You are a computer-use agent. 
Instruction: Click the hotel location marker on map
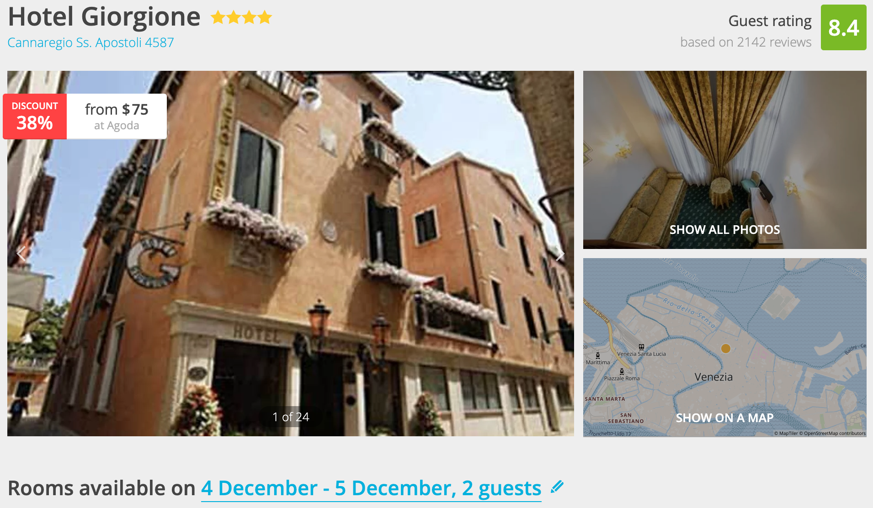point(725,348)
